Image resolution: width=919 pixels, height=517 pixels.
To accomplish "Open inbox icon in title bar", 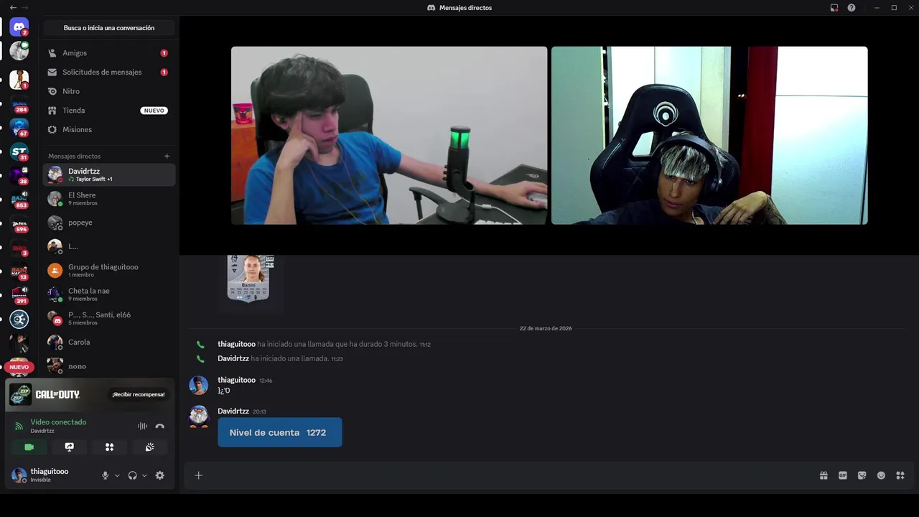I will 834,7.
